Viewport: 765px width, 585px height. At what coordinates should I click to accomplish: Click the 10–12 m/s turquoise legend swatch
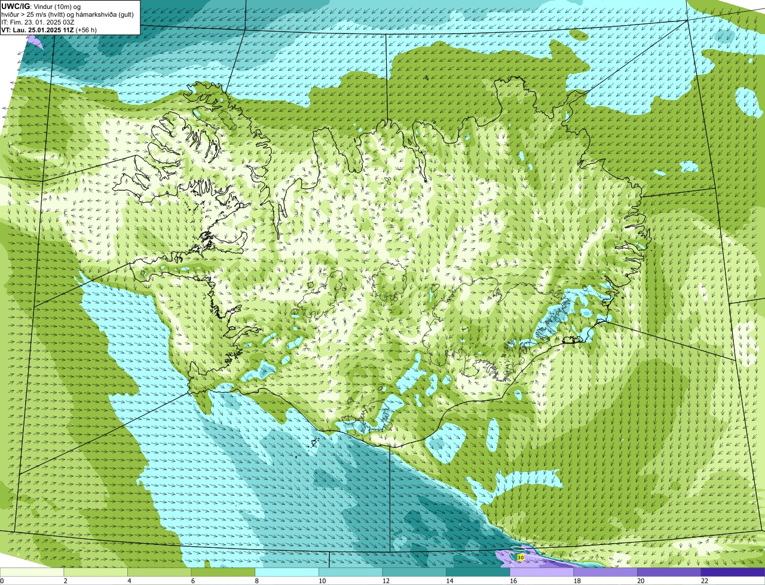pos(350,572)
